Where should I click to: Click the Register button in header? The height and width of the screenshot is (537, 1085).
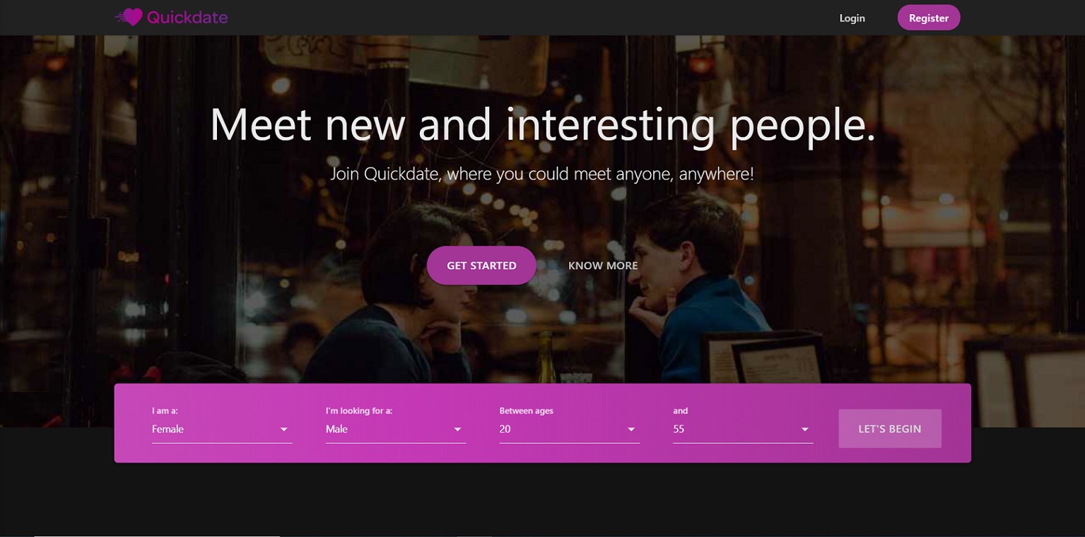coord(929,18)
